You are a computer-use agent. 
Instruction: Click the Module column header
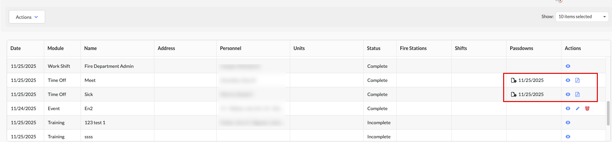[x=56, y=48]
